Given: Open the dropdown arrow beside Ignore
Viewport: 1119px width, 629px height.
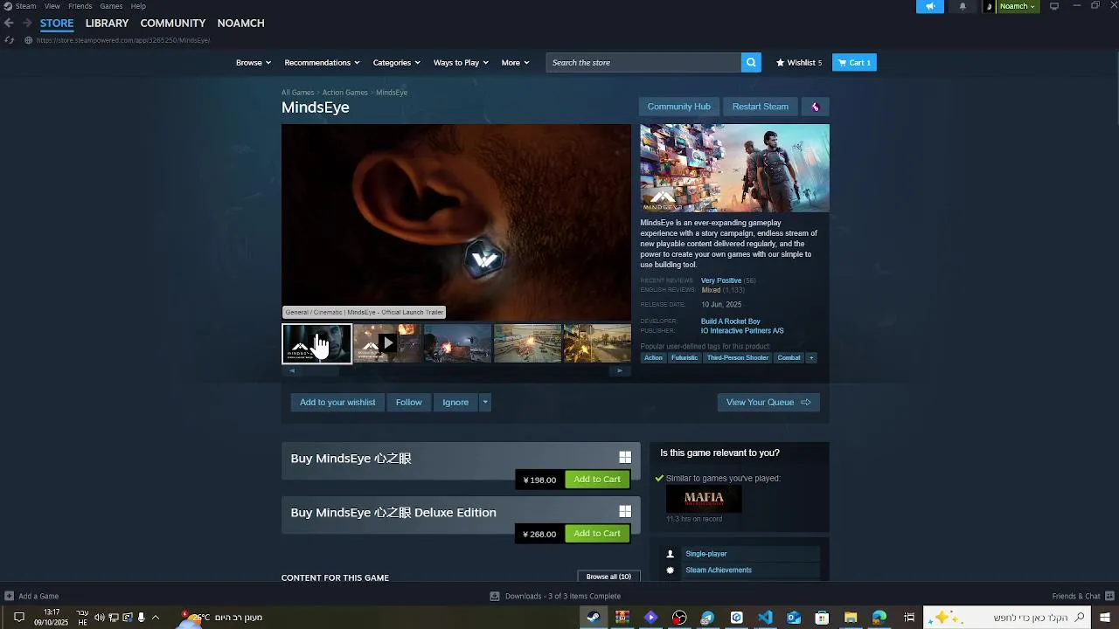Looking at the screenshot, I should tap(485, 402).
